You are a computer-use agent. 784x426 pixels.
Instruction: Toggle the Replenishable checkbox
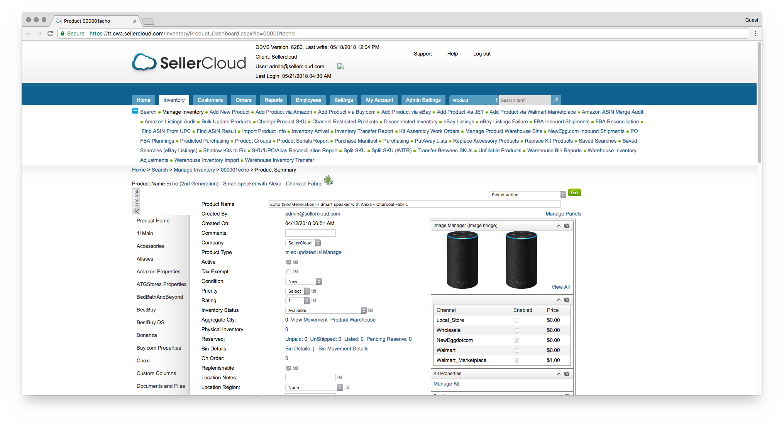pyautogui.click(x=289, y=368)
